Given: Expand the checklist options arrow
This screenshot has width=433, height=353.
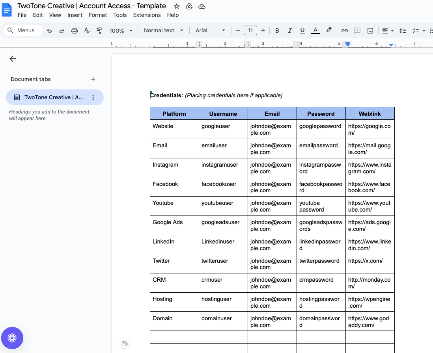Looking at the screenshot, I should (424, 31).
